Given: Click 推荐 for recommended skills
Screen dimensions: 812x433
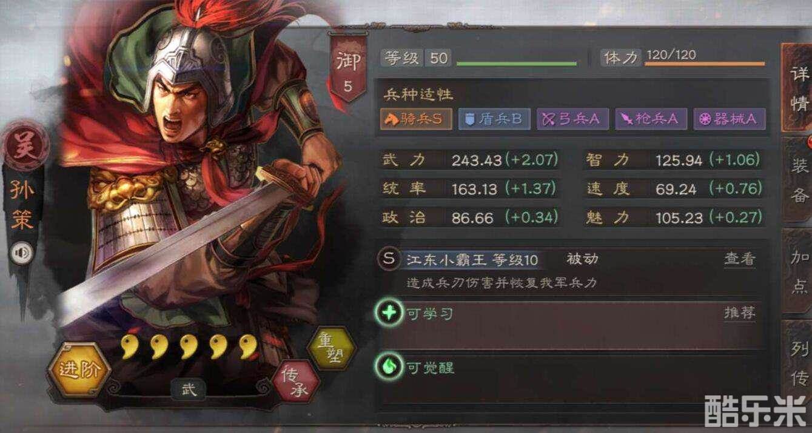Looking at the screenshot, I should point(740,313).
